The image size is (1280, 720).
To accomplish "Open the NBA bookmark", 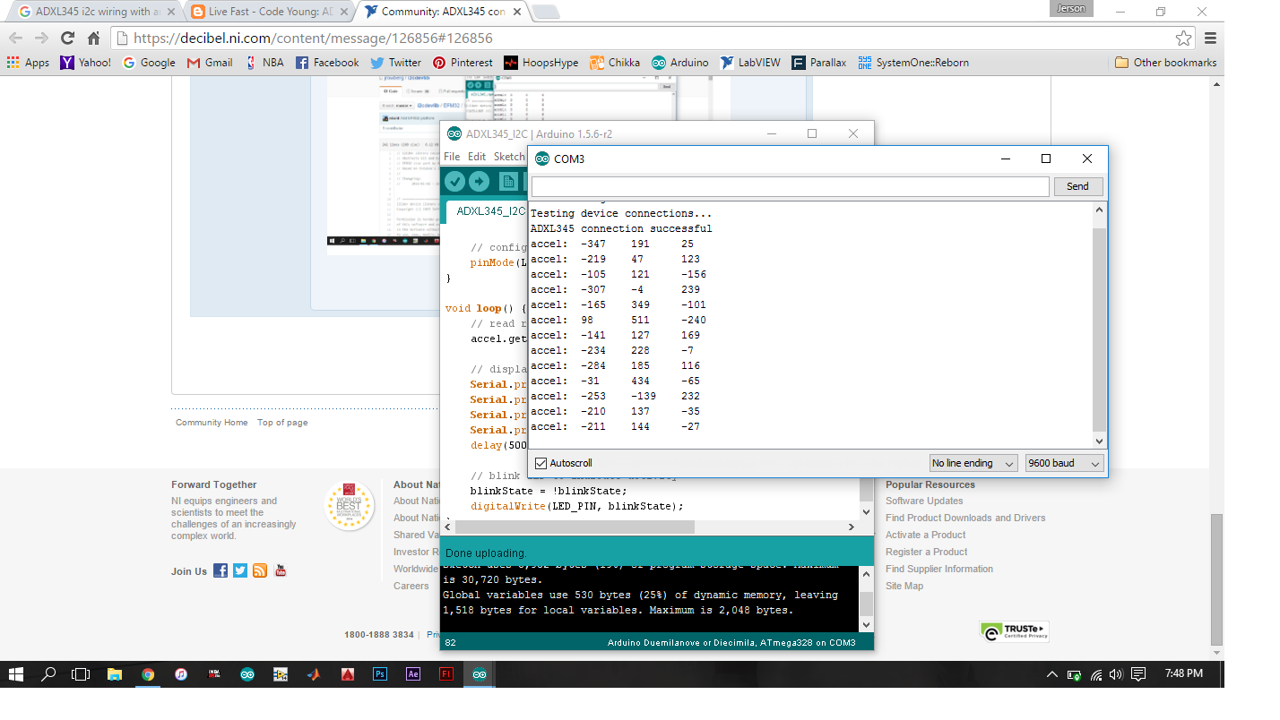I will pyautogui.click(x=264, y=63).
